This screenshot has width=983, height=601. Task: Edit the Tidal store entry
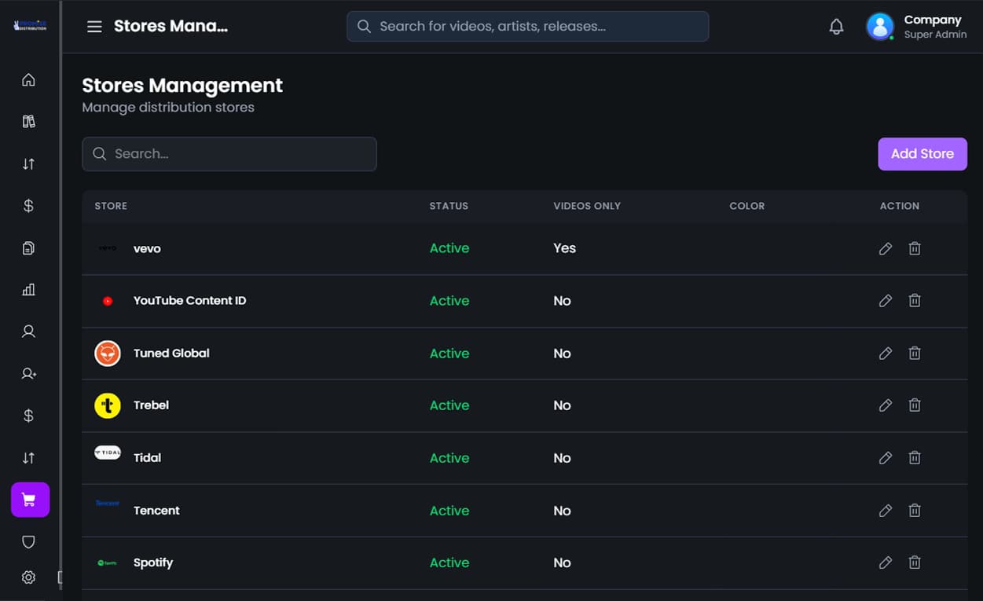pos(886,457)
